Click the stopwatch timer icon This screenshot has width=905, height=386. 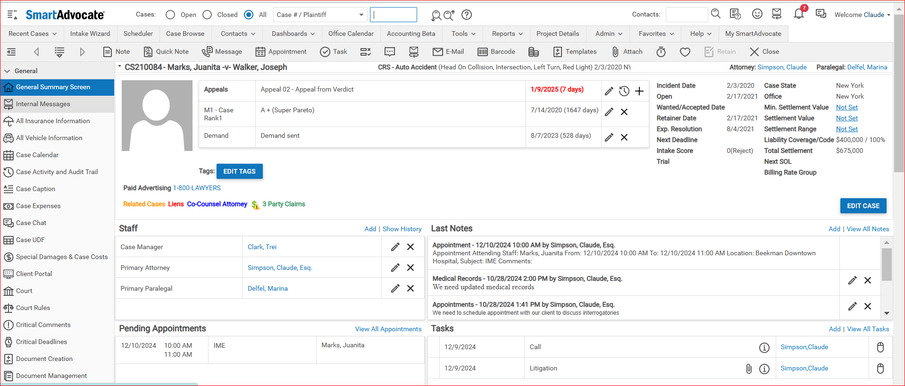pos(661,52)
